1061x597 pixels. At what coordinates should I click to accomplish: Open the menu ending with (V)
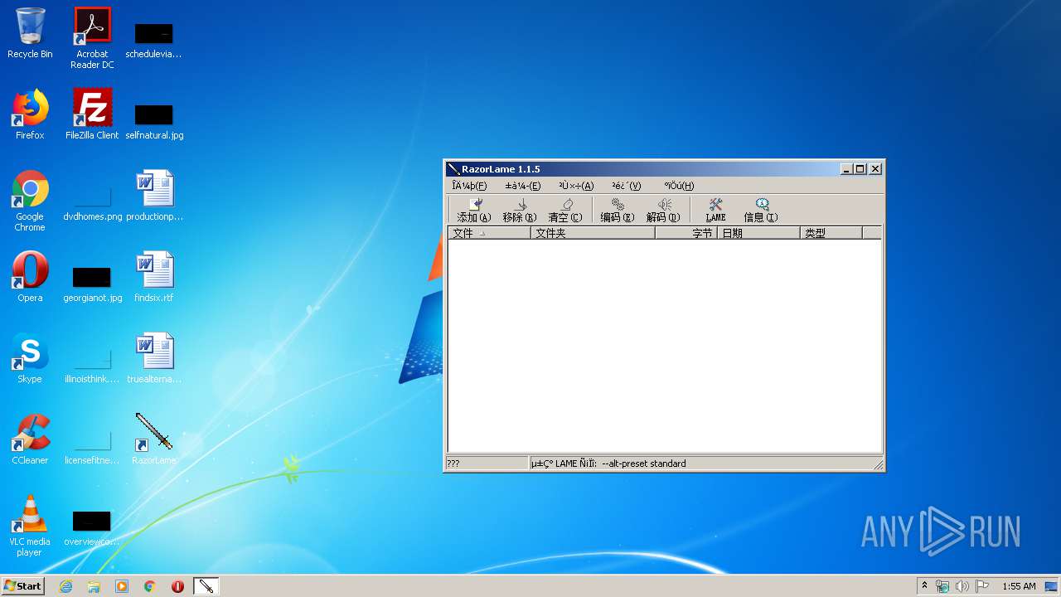[627, 186]
